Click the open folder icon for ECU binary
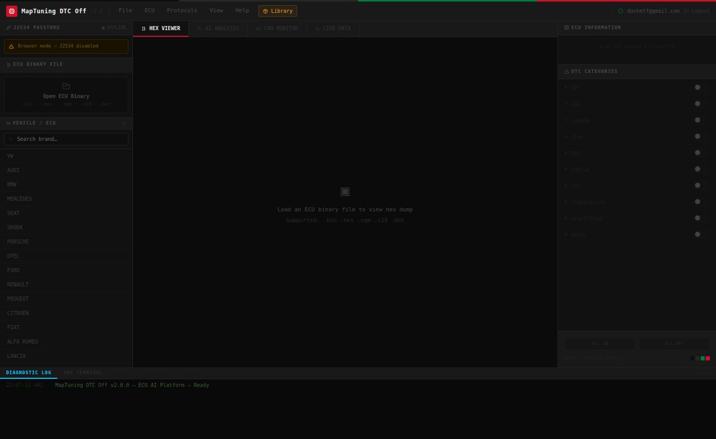The height and width of the screenshot is (439, 716). click(x=66, y=86)
